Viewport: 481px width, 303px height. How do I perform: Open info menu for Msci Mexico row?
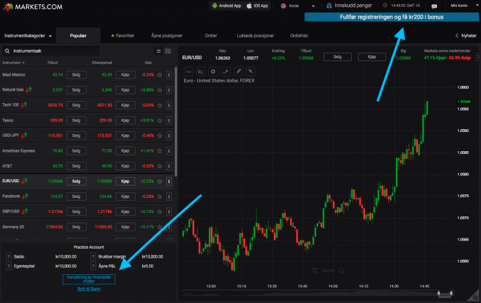(169, 75)
